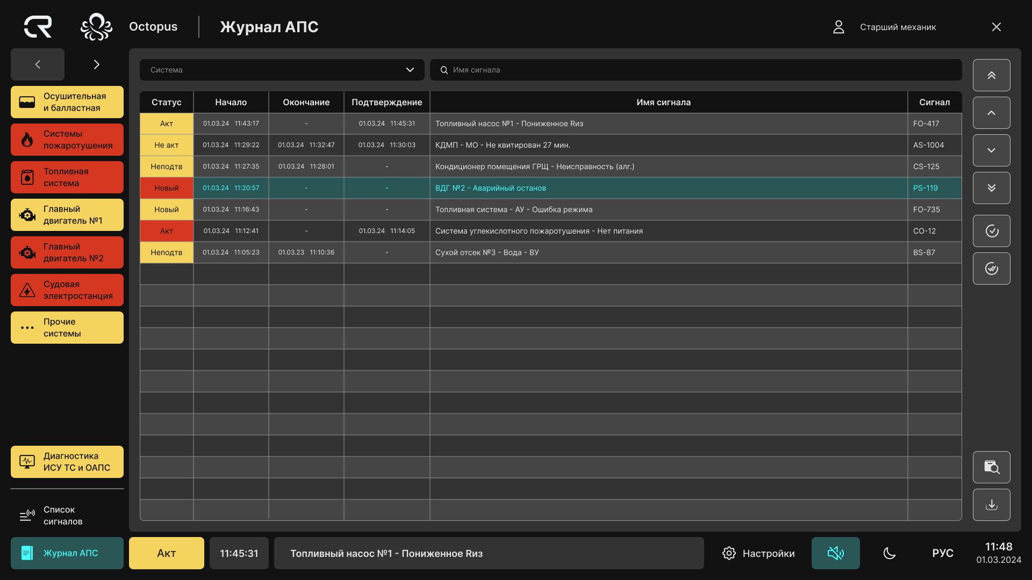1032x580 pixels.
Task: Select row Топливная система - АУ - Ошибка режима
Action: [551, 209]
